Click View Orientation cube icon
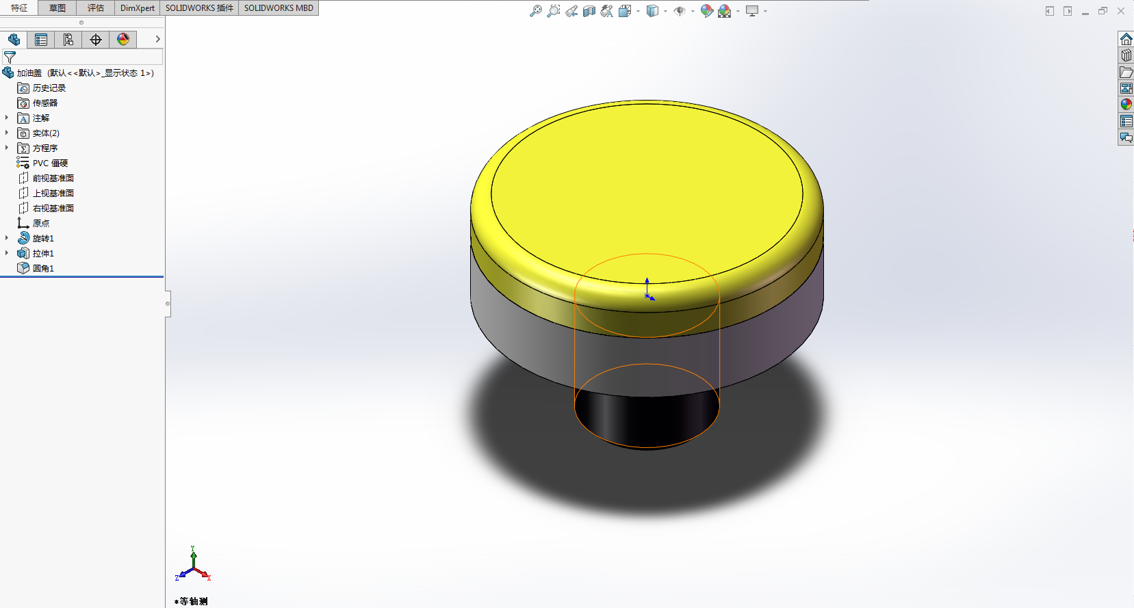1134x608 pixels. 625,11
